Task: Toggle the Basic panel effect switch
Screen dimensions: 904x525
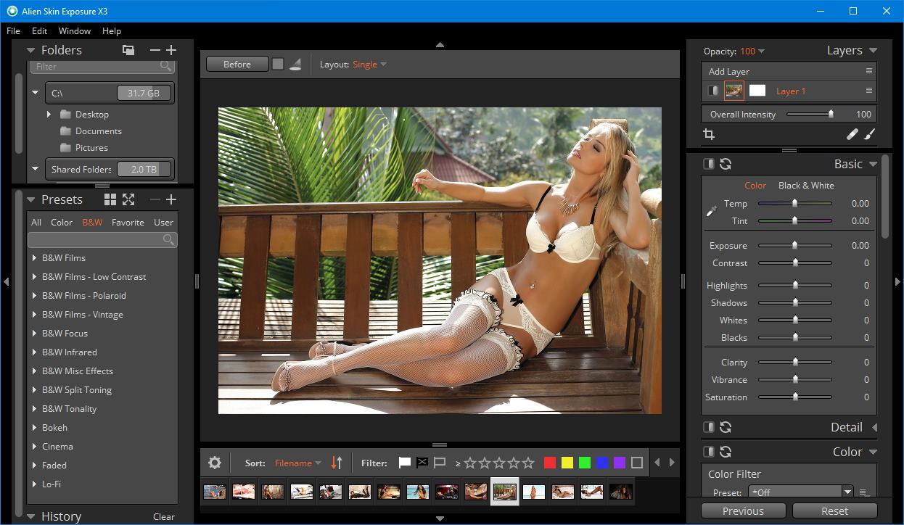Action: (709, 165)
